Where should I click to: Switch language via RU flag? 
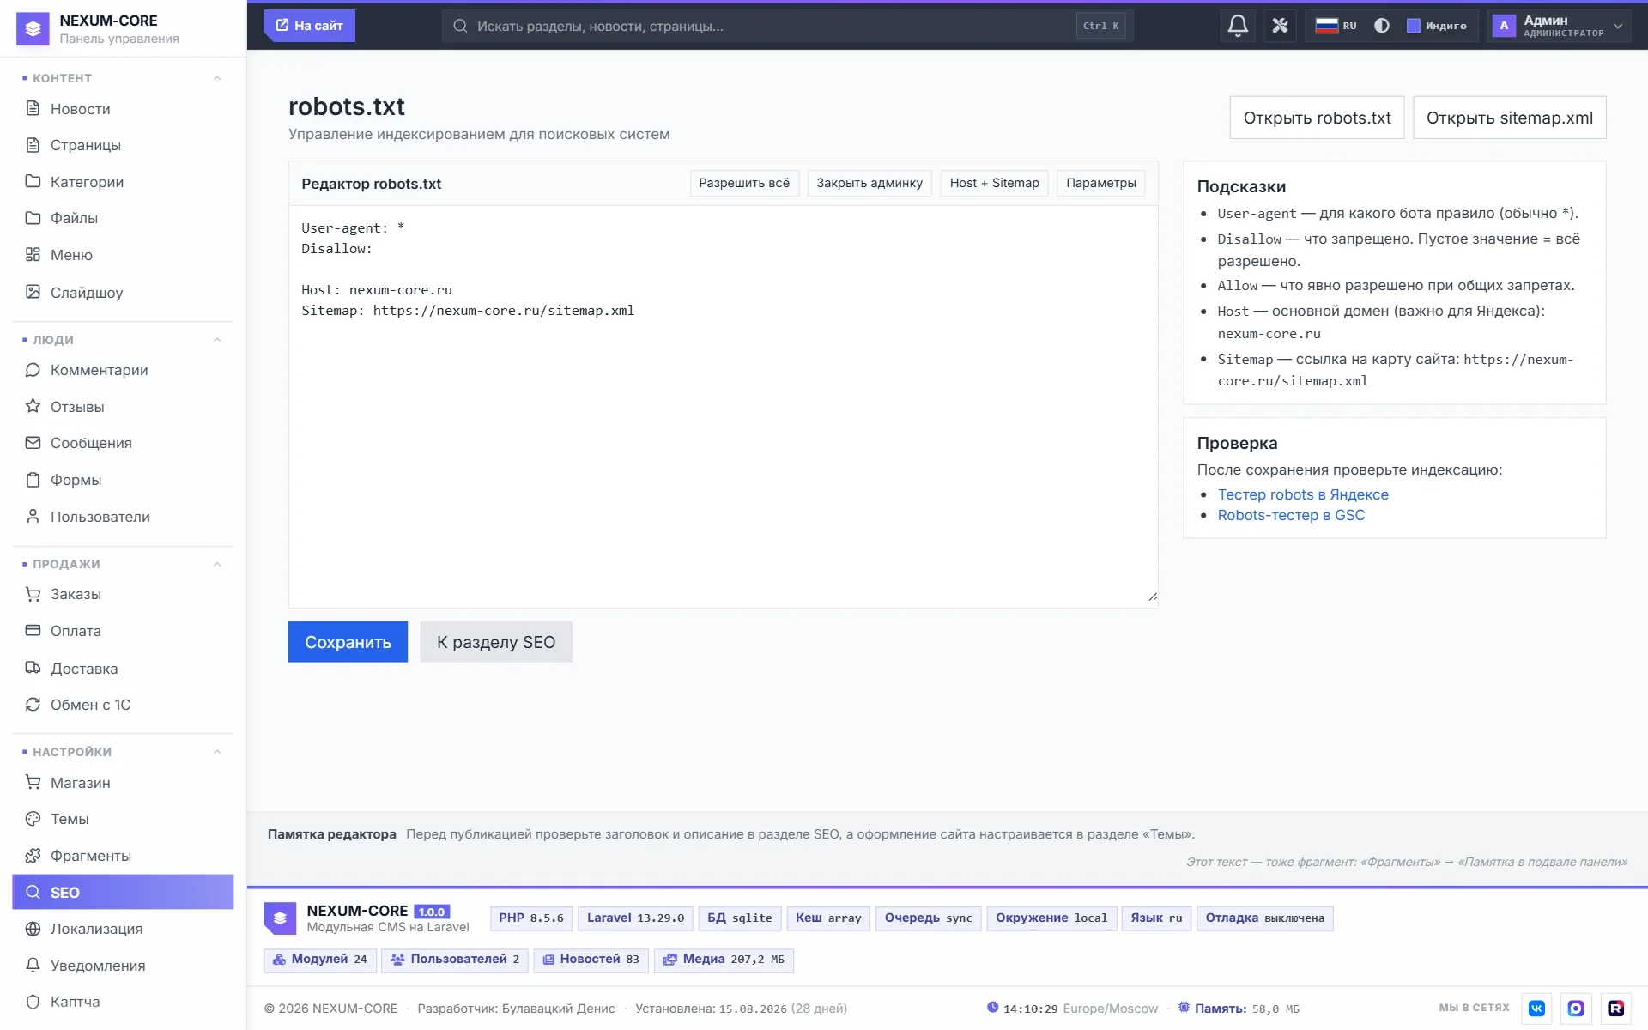pyautogui.click(x=1336, y=26)
